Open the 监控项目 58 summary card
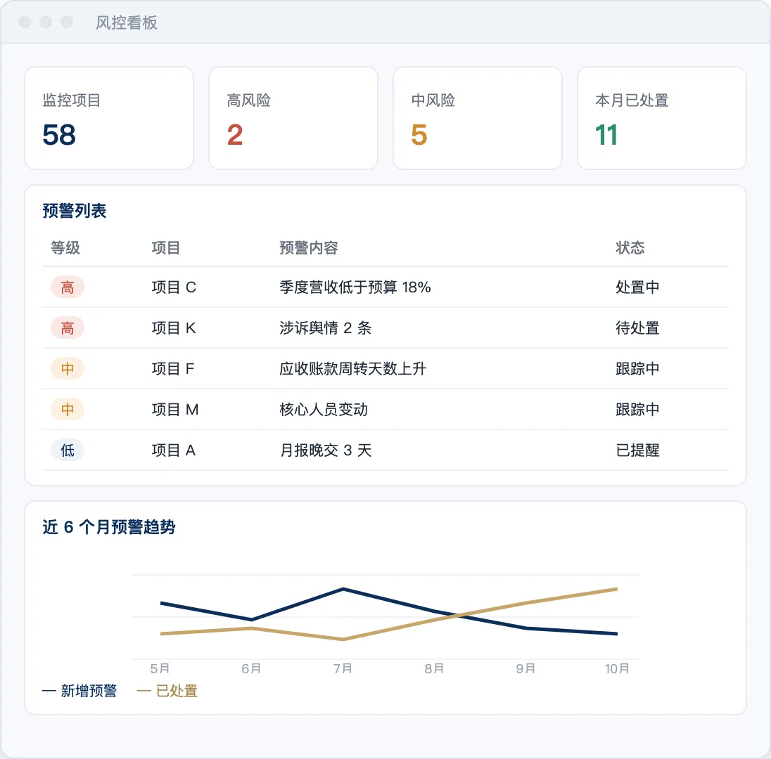This screenshot has height=759, width=771. [109, 118]
